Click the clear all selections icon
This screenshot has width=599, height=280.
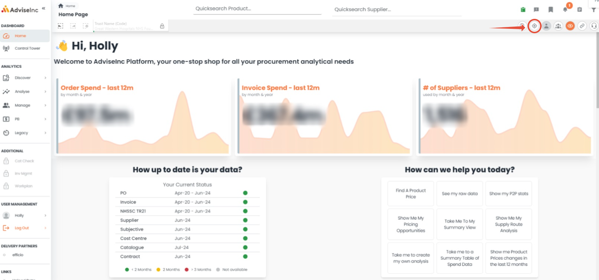(86, 26)
